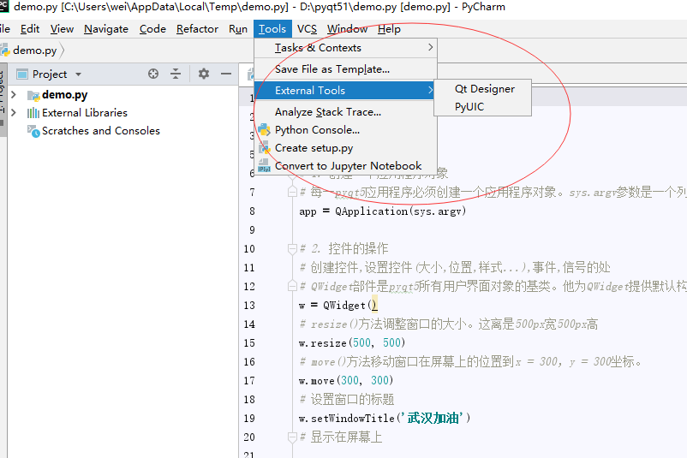This screenshot has height=458, width=687.
Task: Click line number 8 in gutter
Action: [x=252, y=211]
